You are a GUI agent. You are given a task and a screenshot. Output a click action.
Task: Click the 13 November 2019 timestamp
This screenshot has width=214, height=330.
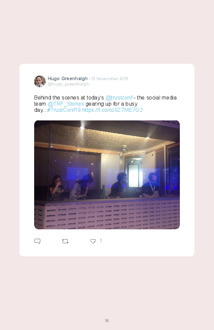(109, 79)
